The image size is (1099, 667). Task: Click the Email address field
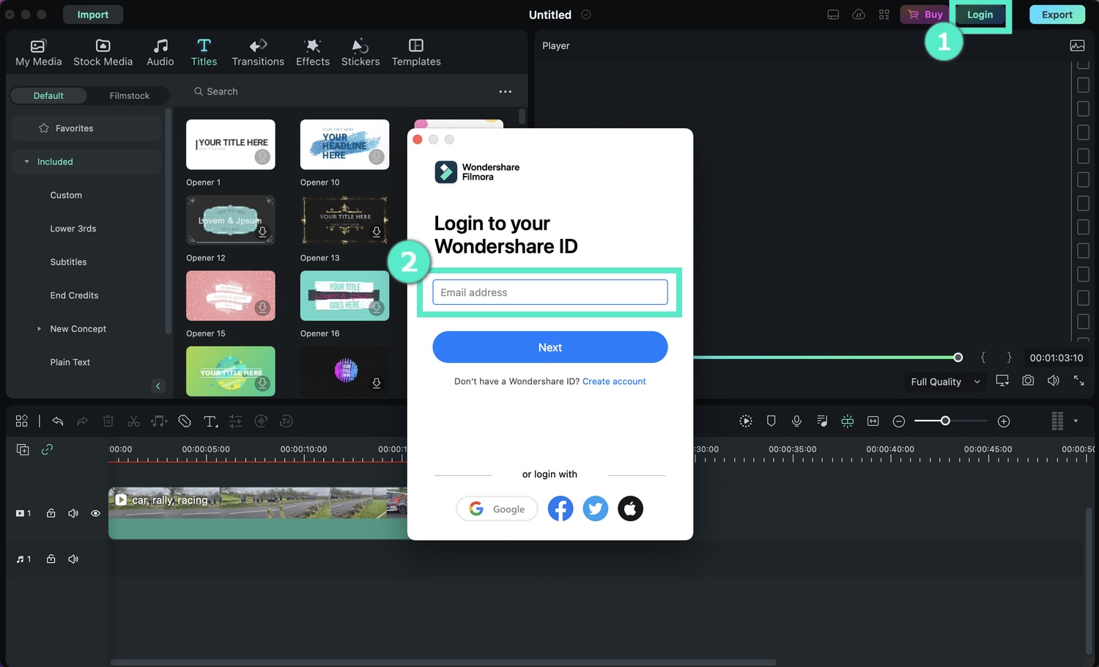[550, 292]
